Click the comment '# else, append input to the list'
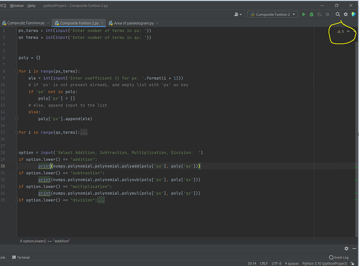 [x=68, y=105]
